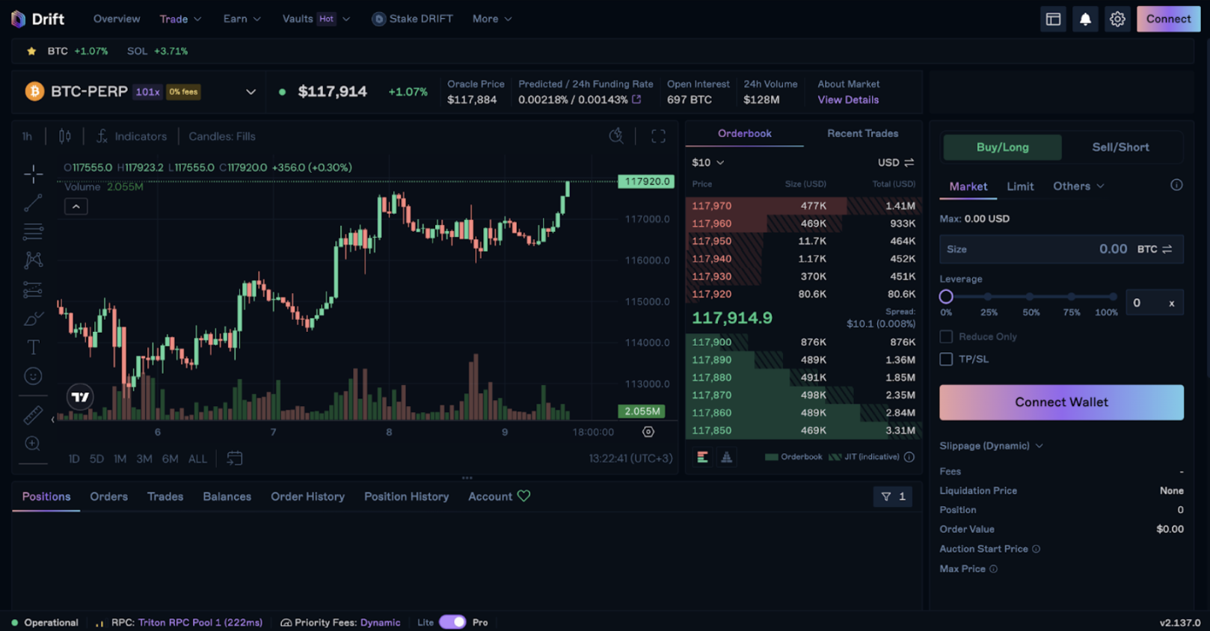
Task: Expand the BTC-PERP market selector dropdown
Action: click(251, 92)
